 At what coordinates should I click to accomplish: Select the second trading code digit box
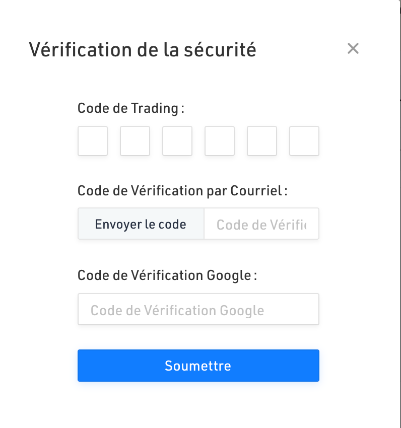pyautogui.click(x=135, y=141)
